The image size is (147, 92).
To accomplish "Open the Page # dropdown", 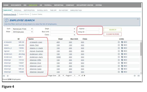I will click(77, 76).
